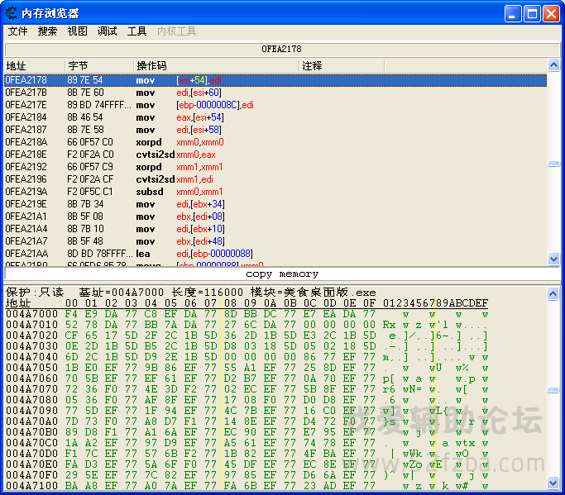Click hex row address 004A7060
This screenshot has width=565, height=495.
(31, 378)
